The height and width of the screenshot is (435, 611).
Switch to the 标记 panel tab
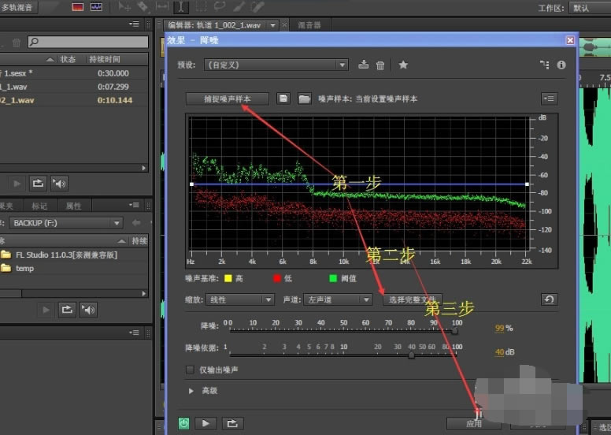[x=39, y=206]
